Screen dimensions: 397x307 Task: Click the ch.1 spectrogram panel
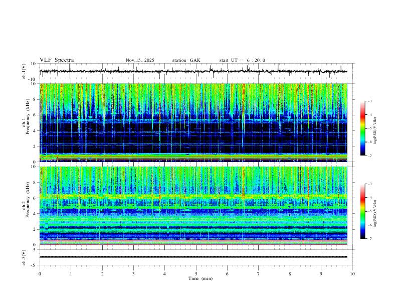click(x=193, y=122)
